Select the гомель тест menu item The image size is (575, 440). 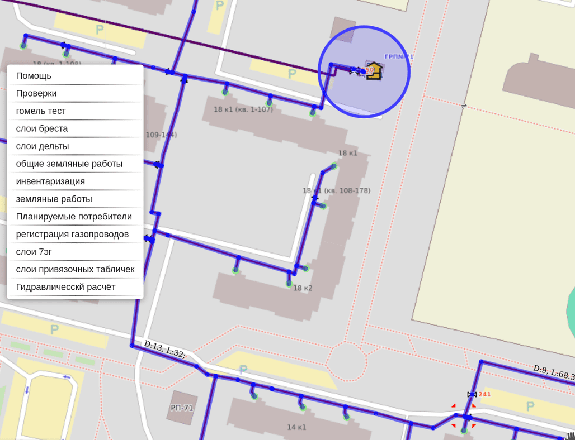(x=41, y=111)
